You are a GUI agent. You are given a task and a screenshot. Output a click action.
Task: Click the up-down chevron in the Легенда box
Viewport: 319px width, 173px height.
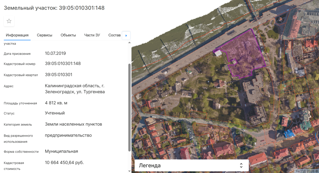pyautogui.click(x=241, y=166)
